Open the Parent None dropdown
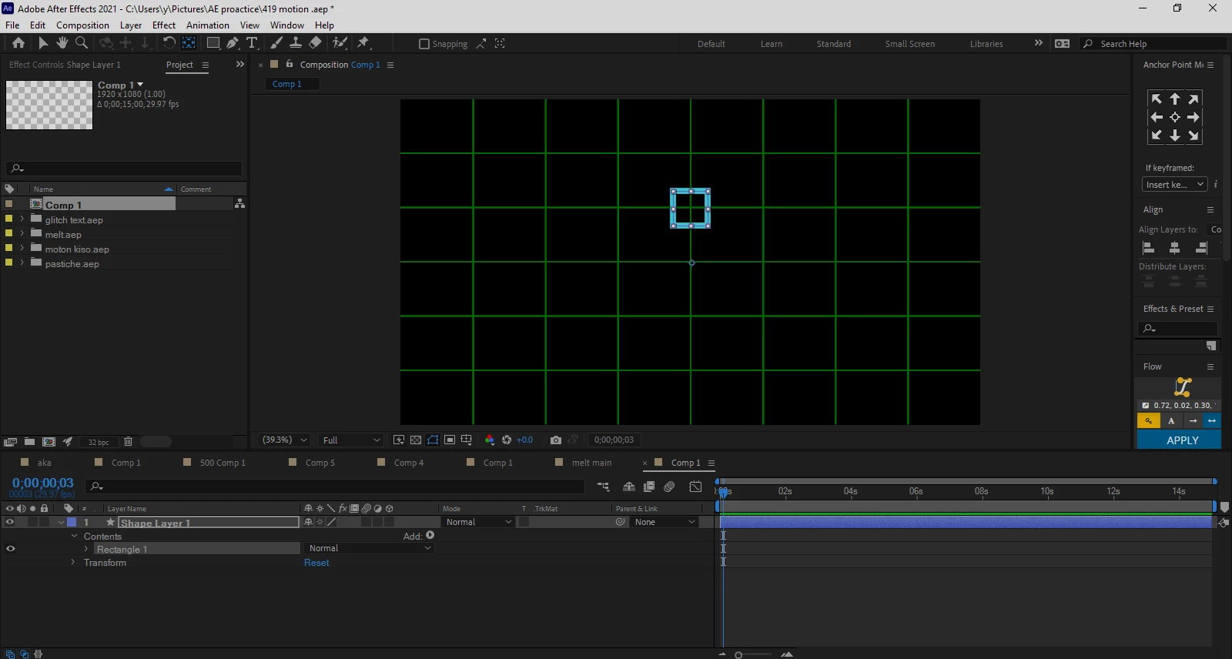Image resolution: width=1232 pixels, height=659 pixels. pyautogui.click(x=665, y=522)
